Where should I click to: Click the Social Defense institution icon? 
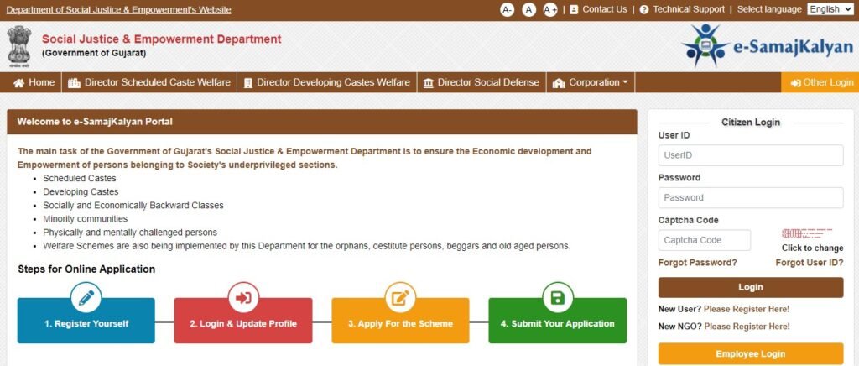(x=429, y=83)
